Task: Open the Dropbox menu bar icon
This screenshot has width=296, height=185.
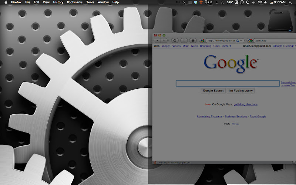Action: (196, 2)
